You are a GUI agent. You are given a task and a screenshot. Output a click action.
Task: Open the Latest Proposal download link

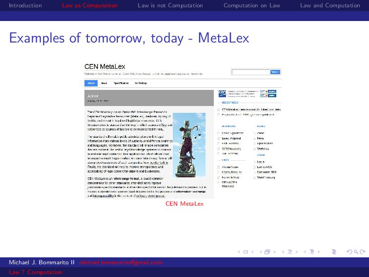point(231,138)
